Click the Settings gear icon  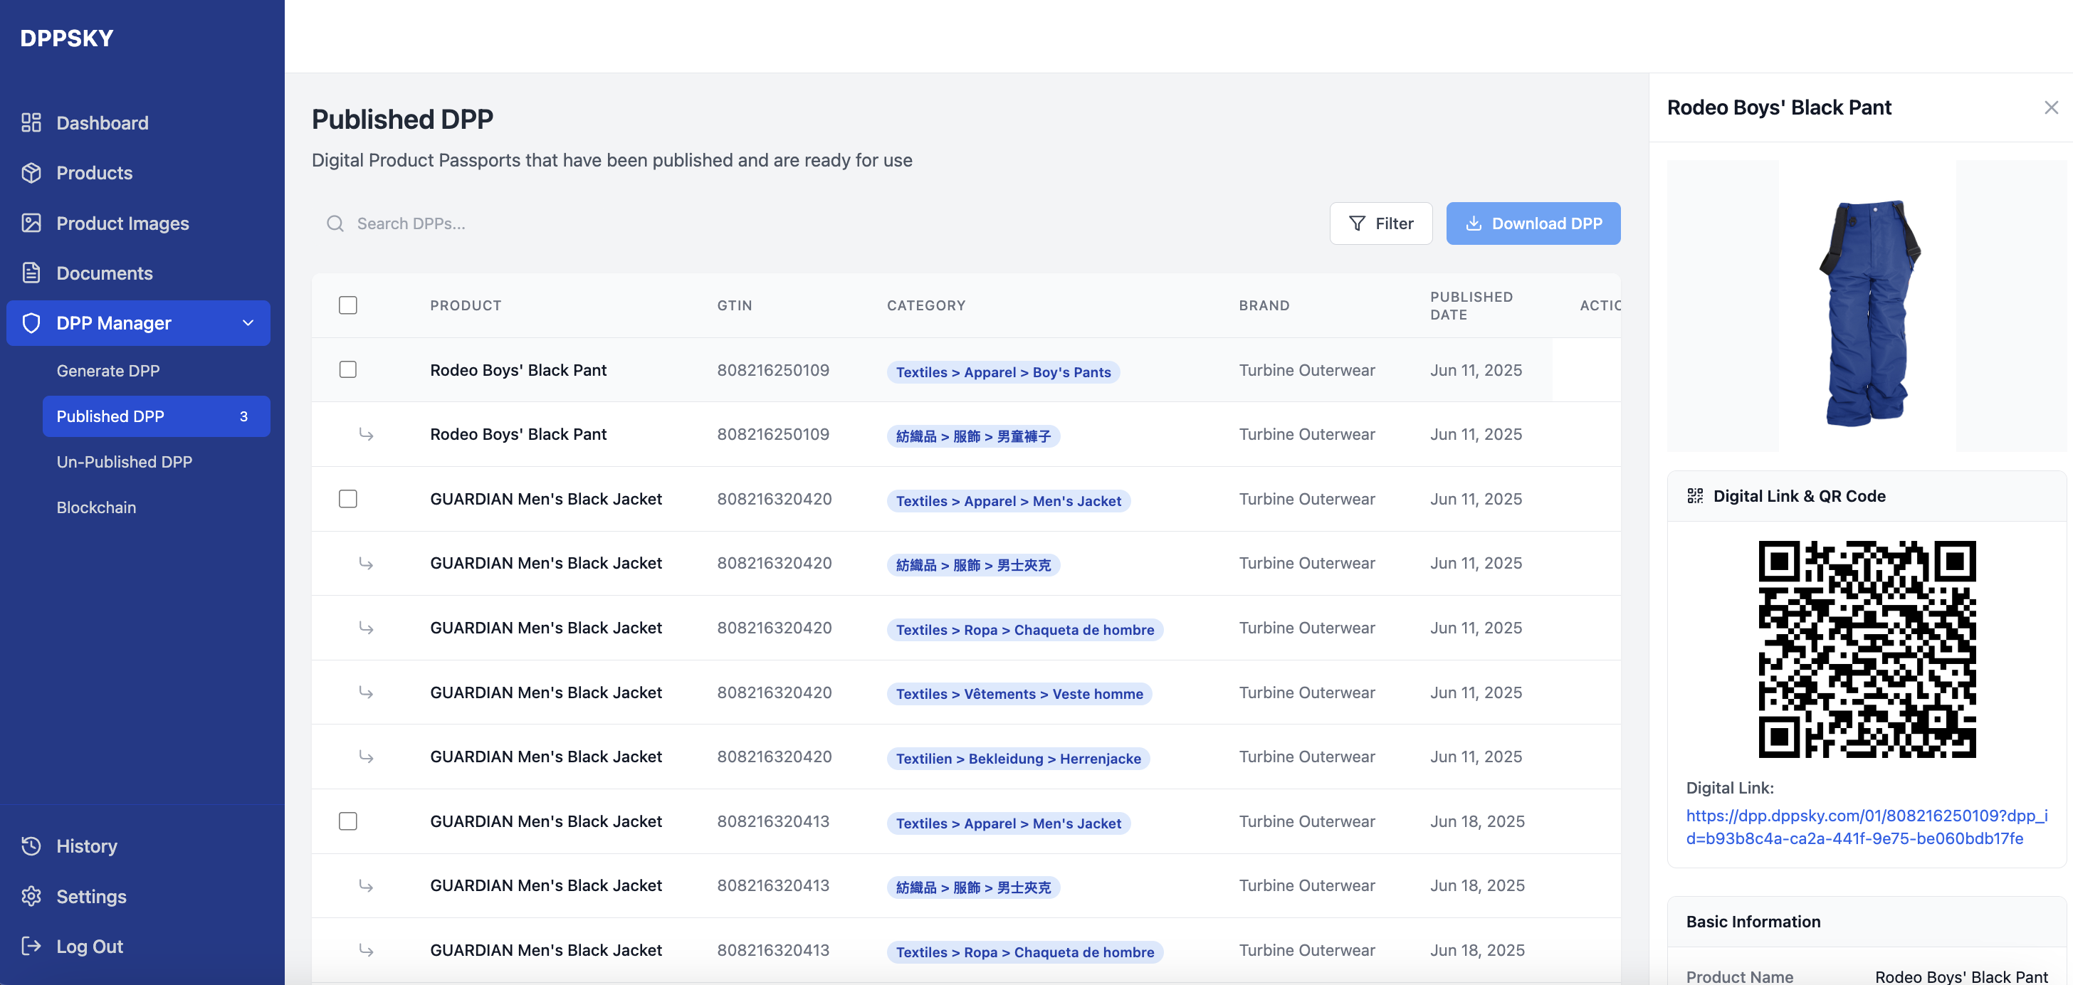[31, 895]
